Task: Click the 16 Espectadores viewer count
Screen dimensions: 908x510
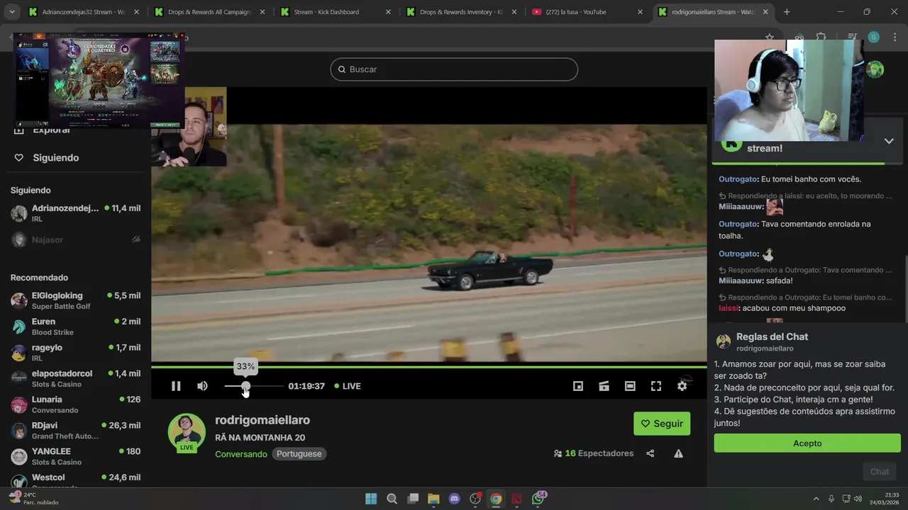Action: 594,453
